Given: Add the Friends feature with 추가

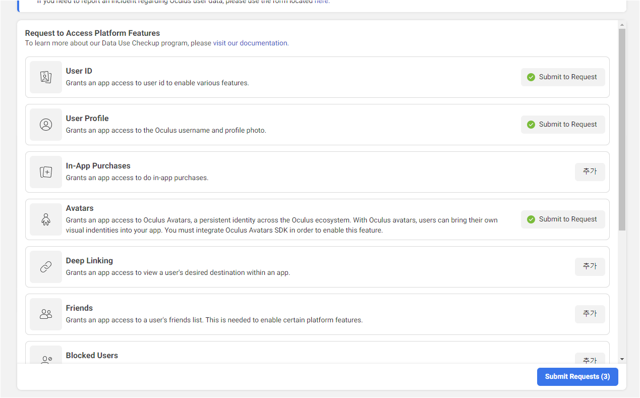Looking at the screenshot, I should 590,314.
